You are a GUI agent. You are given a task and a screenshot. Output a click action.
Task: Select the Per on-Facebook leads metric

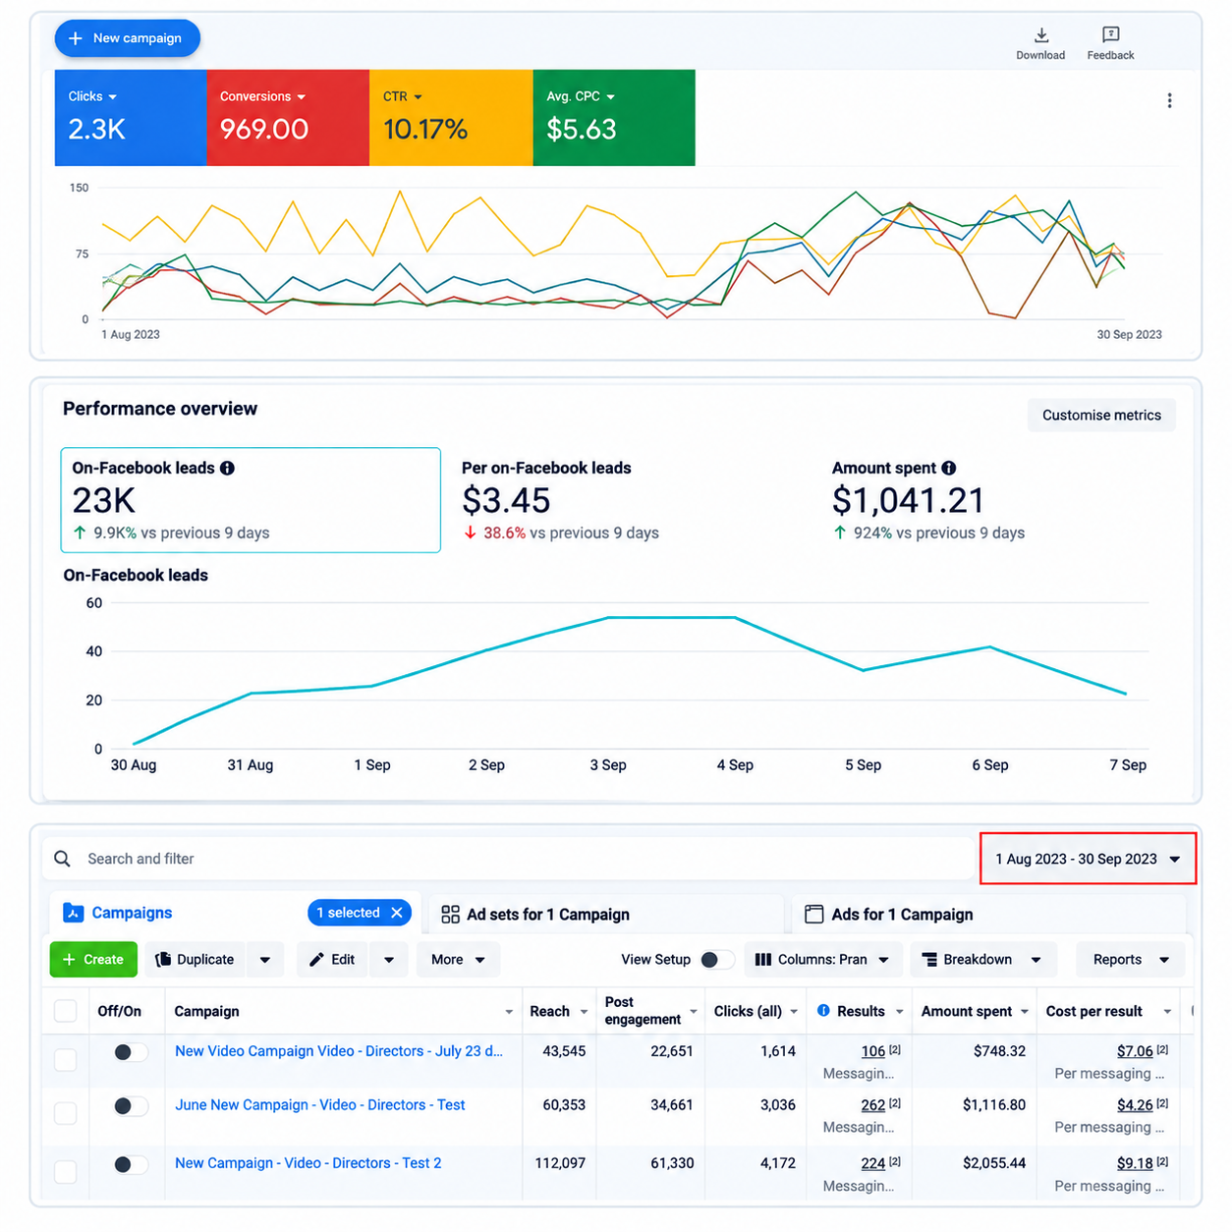561,500
